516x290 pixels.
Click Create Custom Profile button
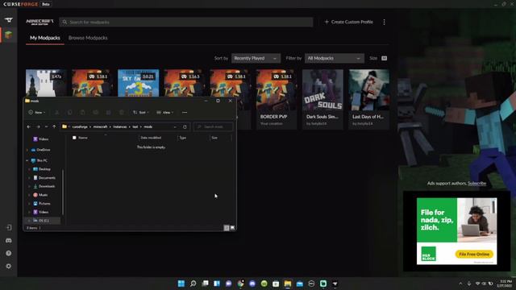tap(349, 22)
